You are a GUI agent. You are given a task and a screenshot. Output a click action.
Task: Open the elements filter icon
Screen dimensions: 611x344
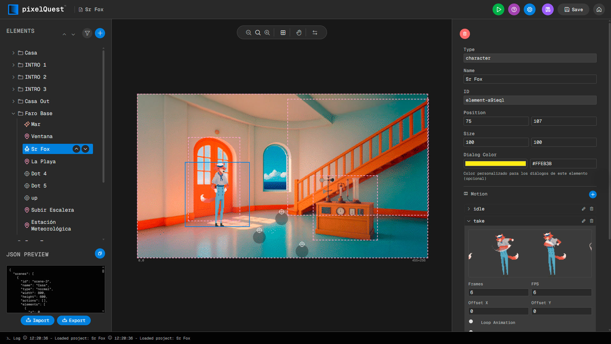tap(87, 33)
